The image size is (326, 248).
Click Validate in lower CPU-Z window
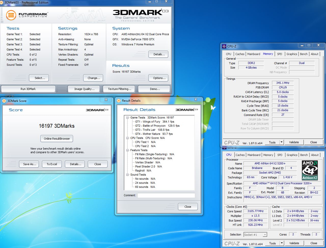pyautogui.click(x=294, y=243)
